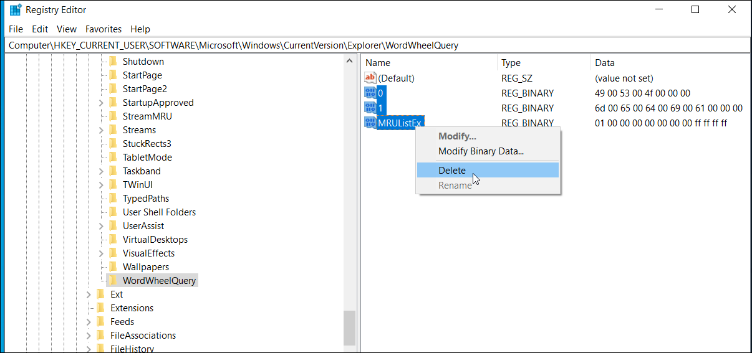
Task: Click the registry path address bar
Action: click(x=376, y=45)
